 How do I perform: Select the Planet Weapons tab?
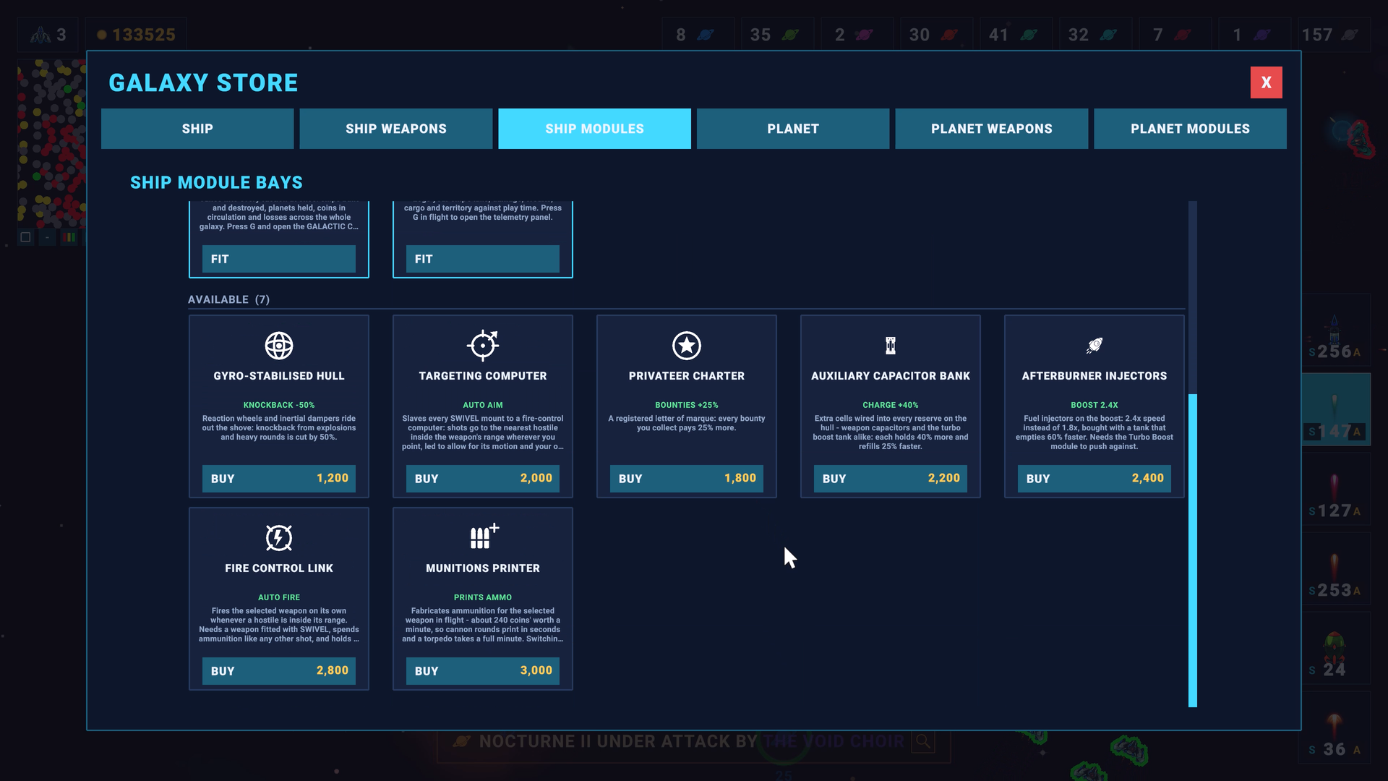coord(992,129)
